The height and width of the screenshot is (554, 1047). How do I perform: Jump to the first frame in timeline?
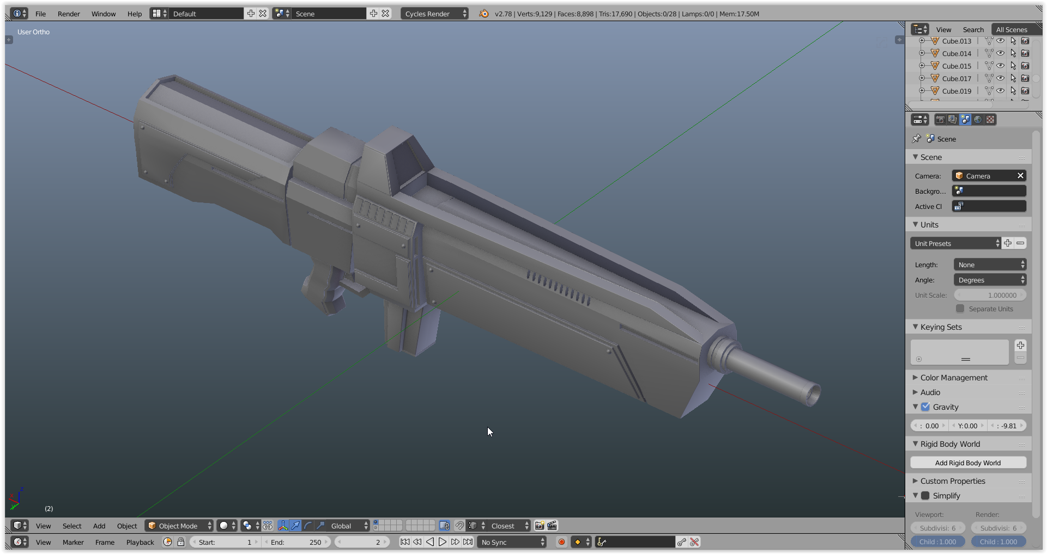tap(404, 542)
